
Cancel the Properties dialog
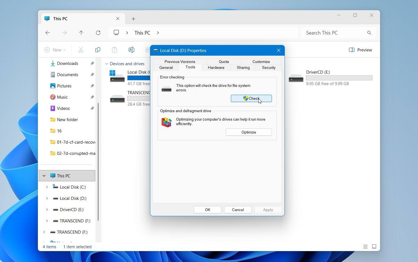pos(238,210)
